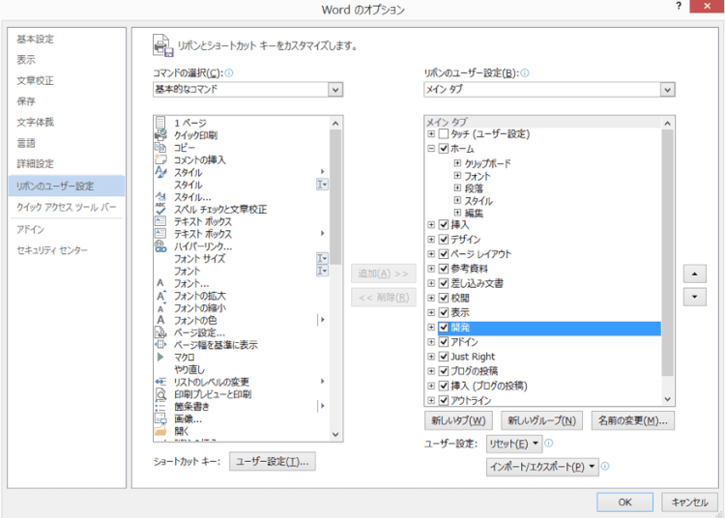
Task: Toggle the 参考資料 checkbox
Action: tap(444, 269)
